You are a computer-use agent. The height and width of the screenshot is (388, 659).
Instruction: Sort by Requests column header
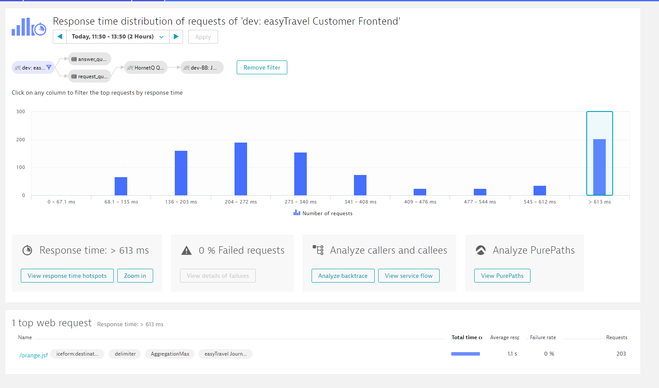coord(617,337)
